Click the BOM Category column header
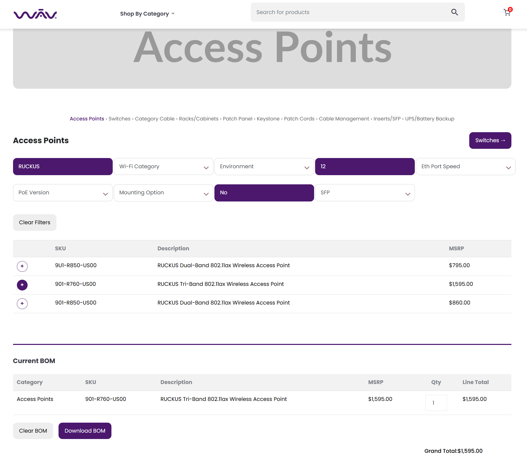This screenshot has height=461, width=527. point(30,382)
